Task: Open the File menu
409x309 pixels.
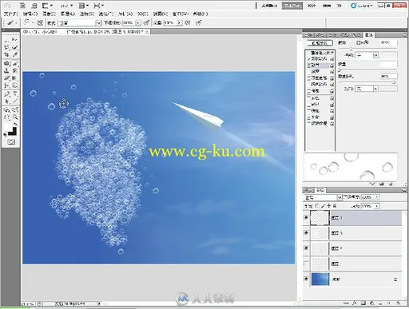Action: click(x=10, y=14)
